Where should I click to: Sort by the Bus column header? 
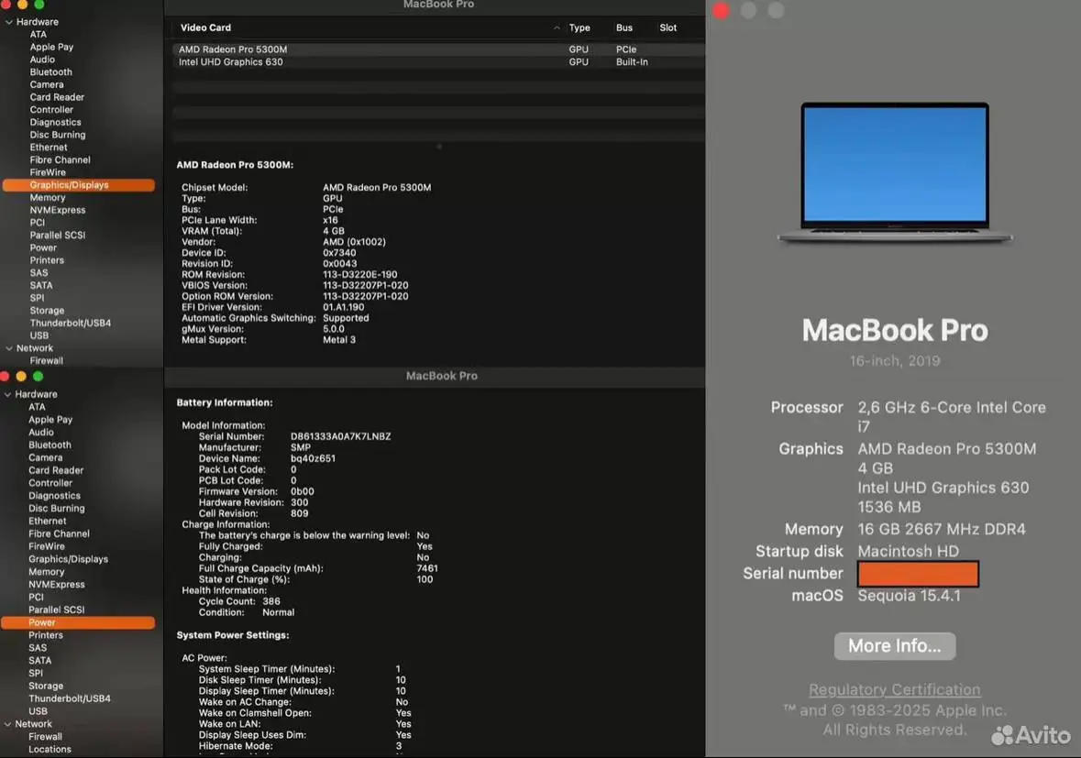(x=623, y=28)
